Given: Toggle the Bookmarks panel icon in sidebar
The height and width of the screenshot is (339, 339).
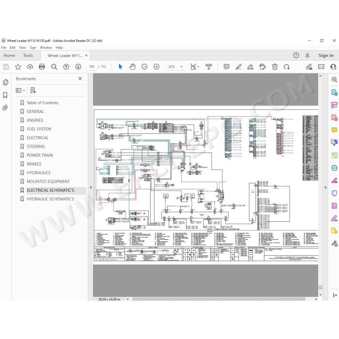Looking at the screenshot, I should [5, 95].
